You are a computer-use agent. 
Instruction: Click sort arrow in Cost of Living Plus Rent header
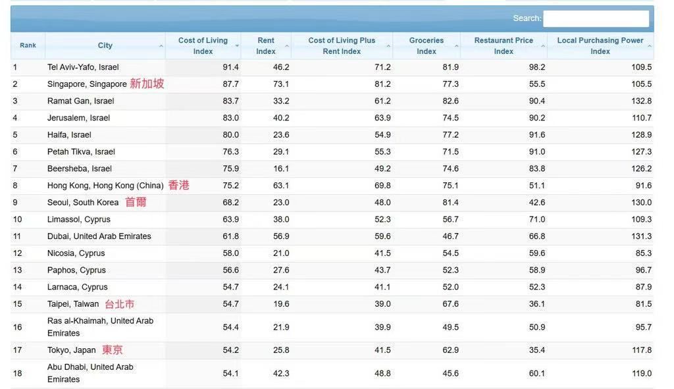point(388,46)
